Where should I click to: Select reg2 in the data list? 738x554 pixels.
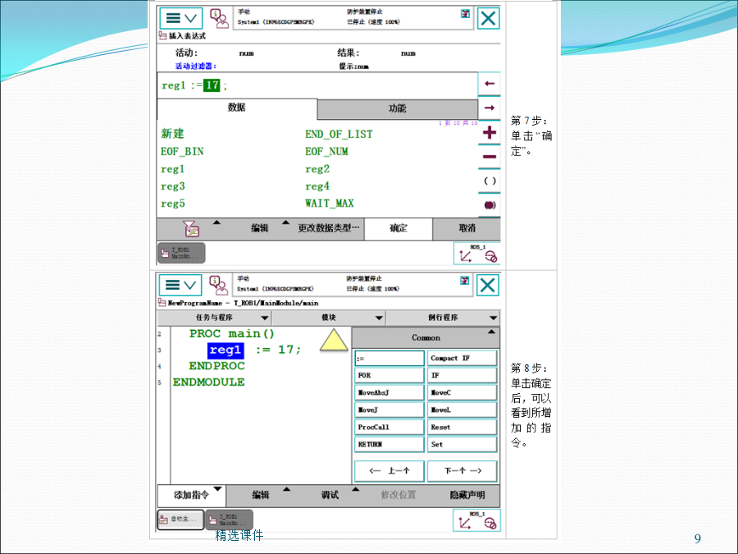pos(317,169)
